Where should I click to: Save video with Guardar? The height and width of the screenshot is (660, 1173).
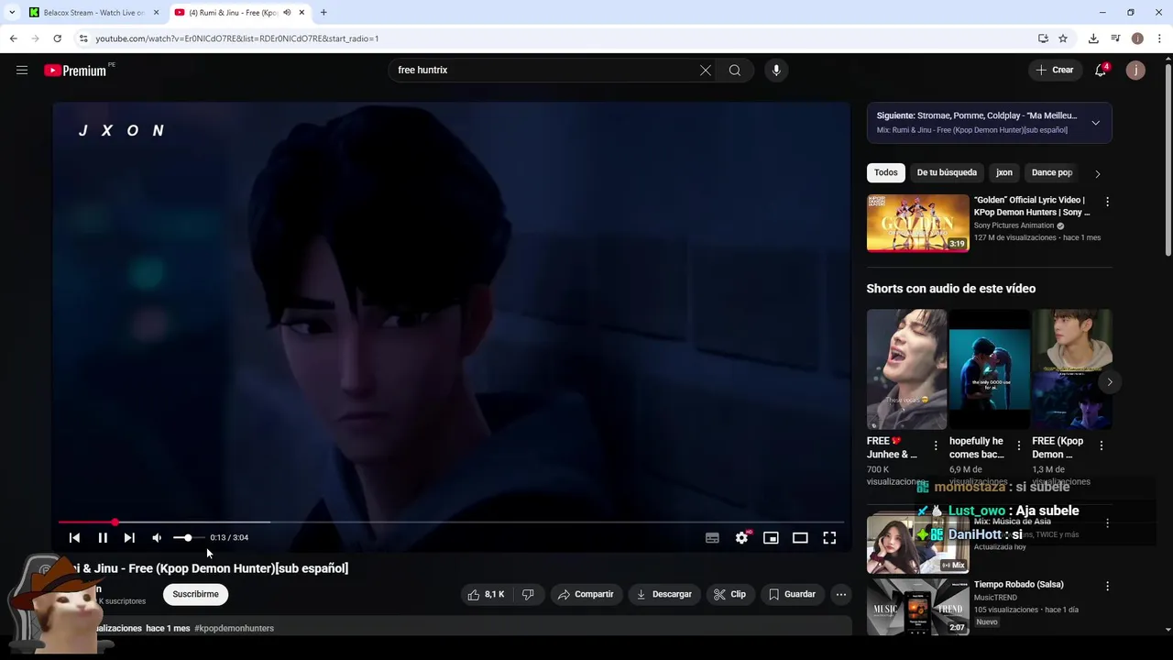coord(792,594)
